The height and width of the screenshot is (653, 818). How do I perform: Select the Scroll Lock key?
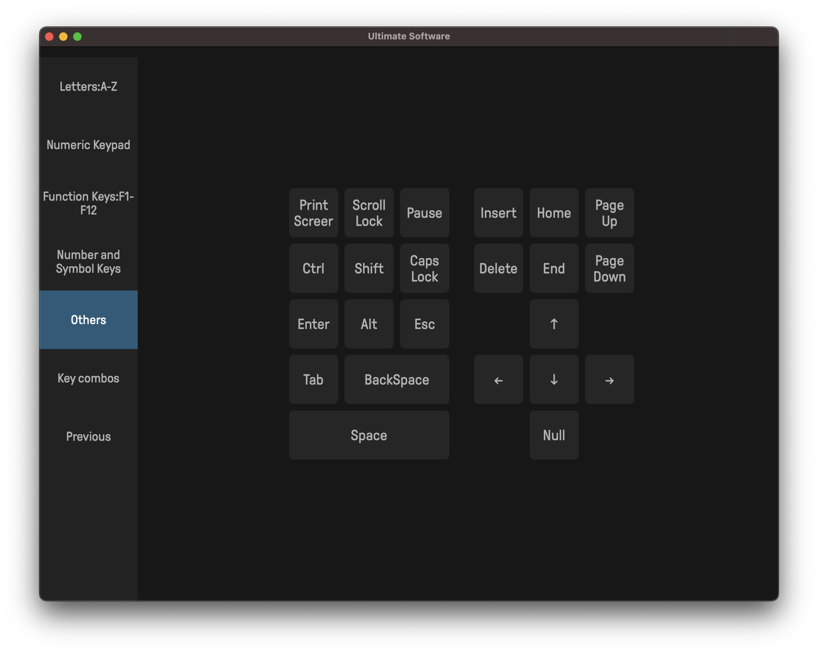(x=369, y=213)
